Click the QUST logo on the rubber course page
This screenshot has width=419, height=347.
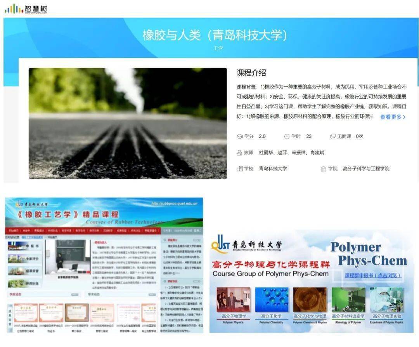[19, 204]
